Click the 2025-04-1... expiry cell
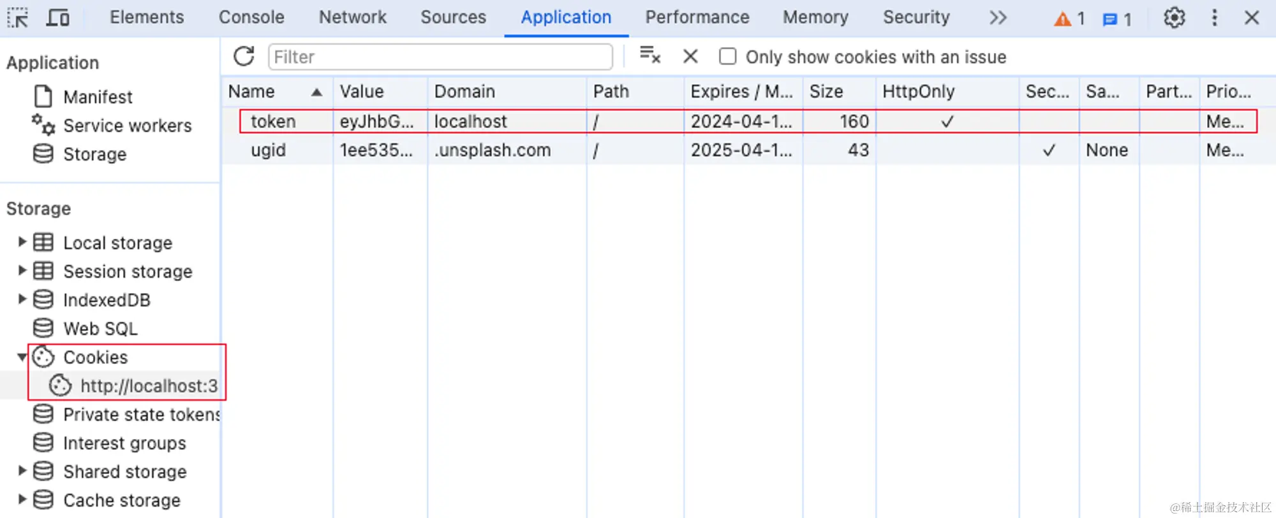1276x518 pixels. [x=741, y=150]
